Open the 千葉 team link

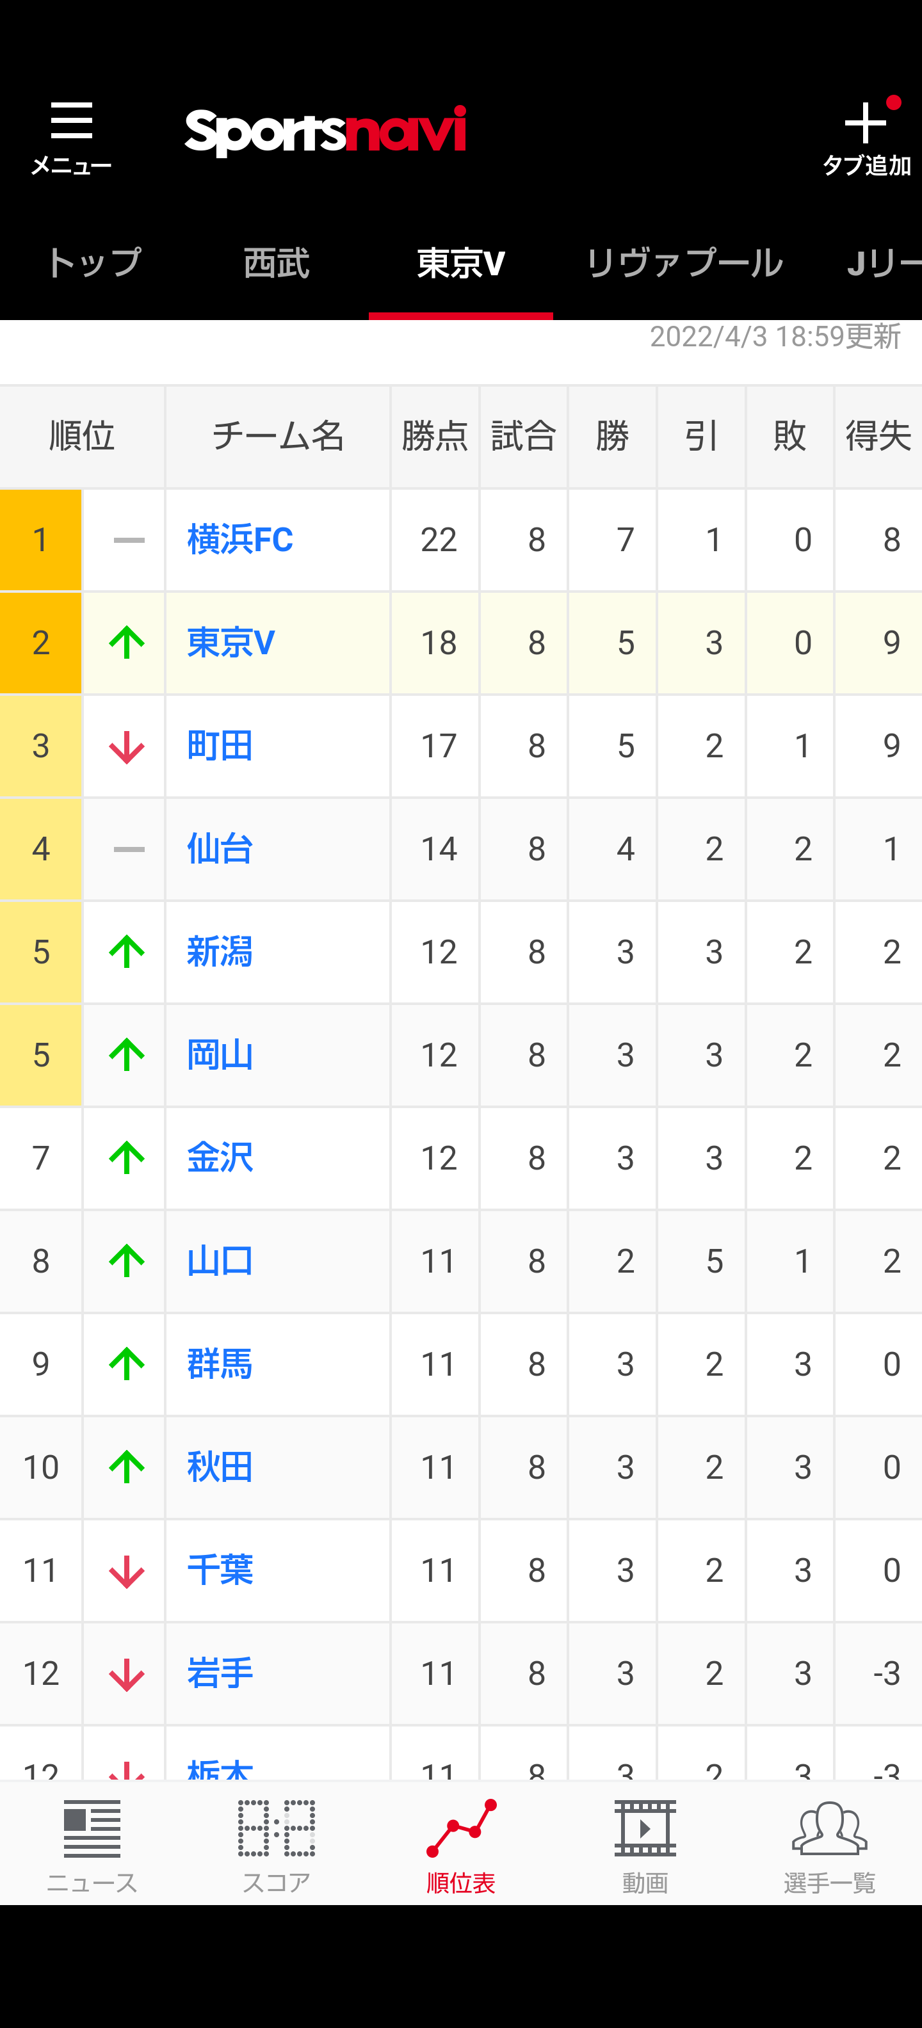click(220, 1570)
